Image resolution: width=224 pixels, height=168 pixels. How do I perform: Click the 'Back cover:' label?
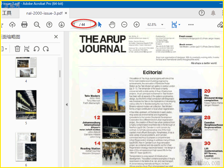point(186,45)
